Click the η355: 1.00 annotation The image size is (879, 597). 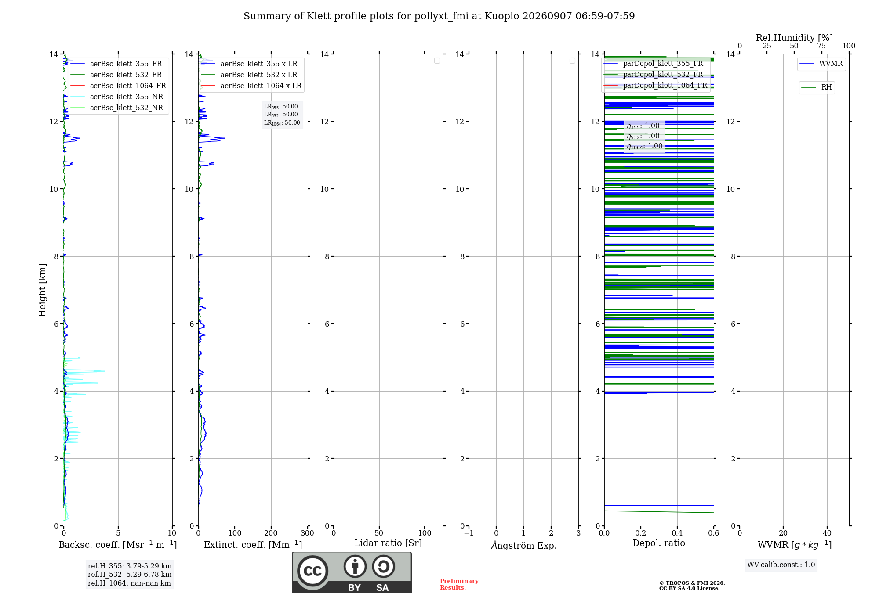tap(643, 126)
